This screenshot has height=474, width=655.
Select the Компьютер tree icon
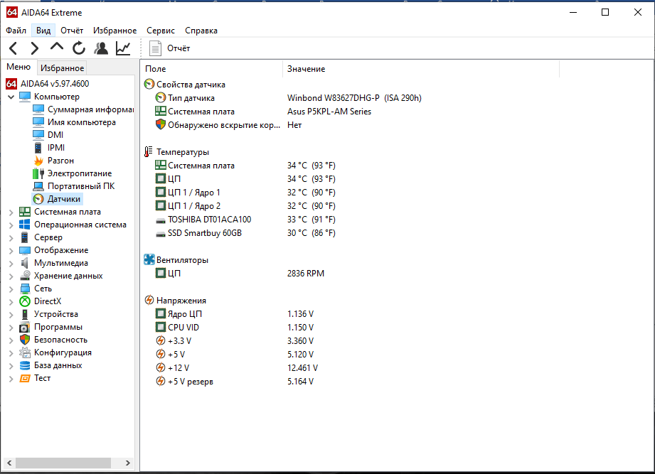point(25,97)
